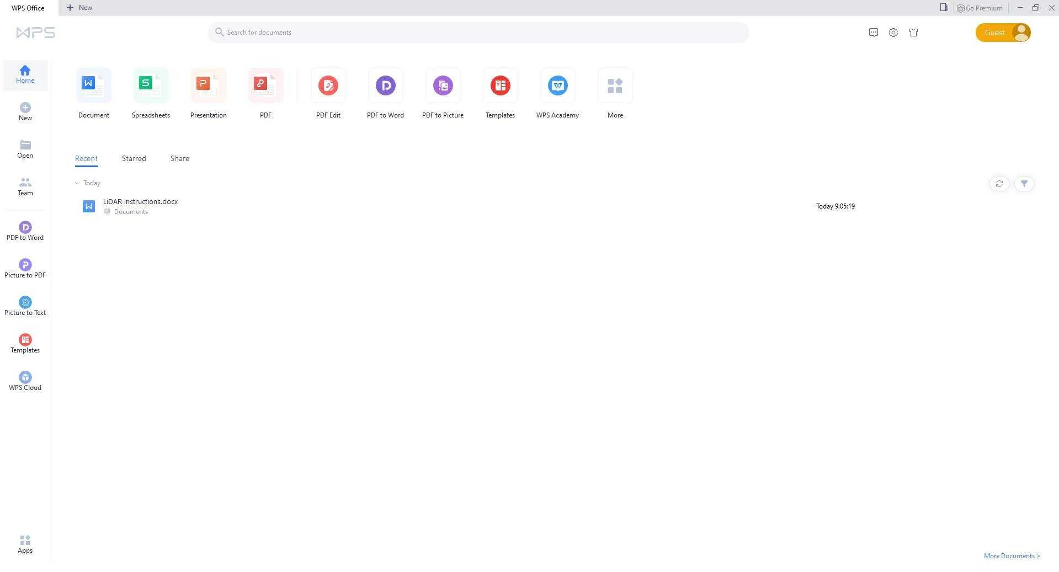Go to Home in the sidebar
This screenshot has width=1059, height=572.
[25, 74]
